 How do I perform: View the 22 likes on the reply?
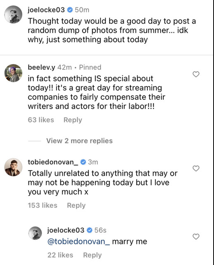pyautogui.click(x=60, y=255)
